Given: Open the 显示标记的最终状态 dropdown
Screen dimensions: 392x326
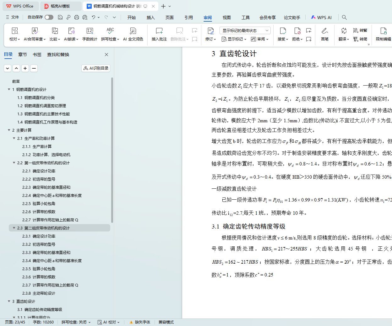Looking at the screenshot, I should click(x=245, y=30).
